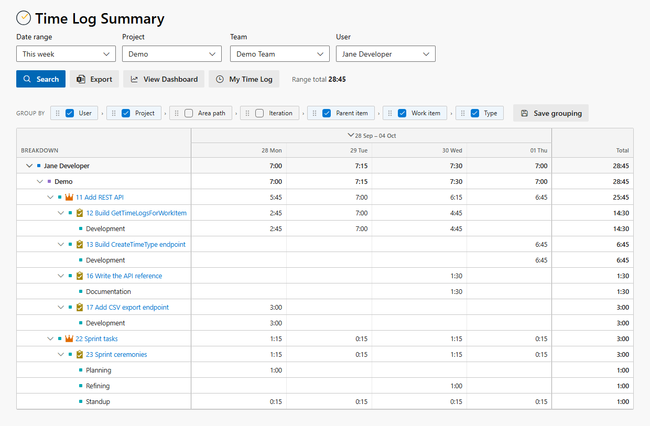Click the clipboard icon for 13 Build CreateTimeType

click(x=80, y=245)
